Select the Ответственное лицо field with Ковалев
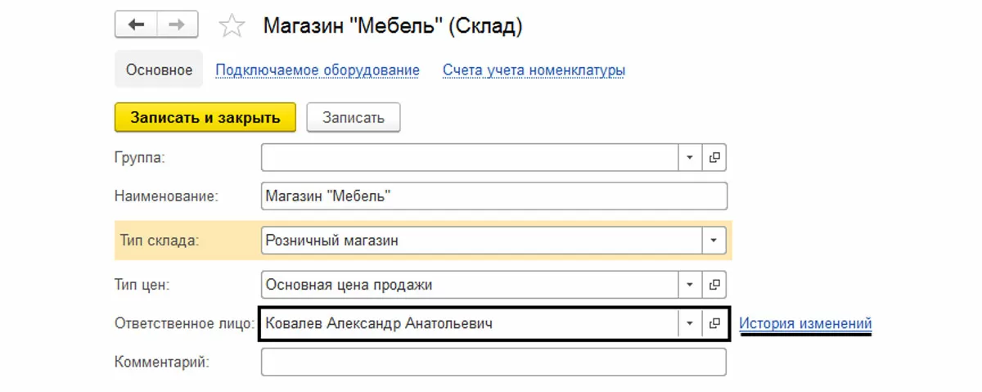The width and height of the screenshot is (982, 392). pos(468,323)
